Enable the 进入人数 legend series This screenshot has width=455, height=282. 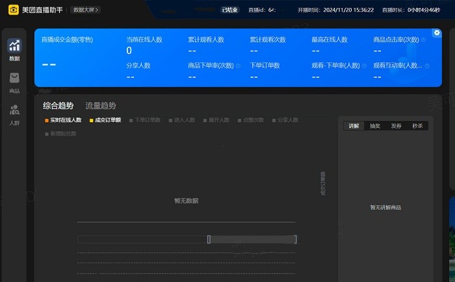[x=182, y=120]
